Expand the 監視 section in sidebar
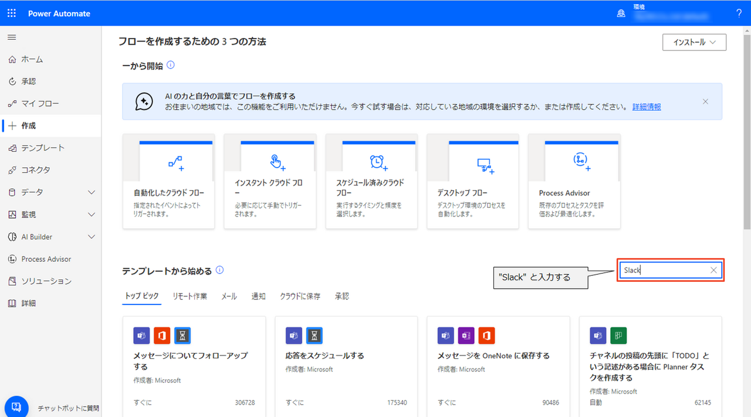The height and width of the screenshot is (417, 751). [91, 214]
